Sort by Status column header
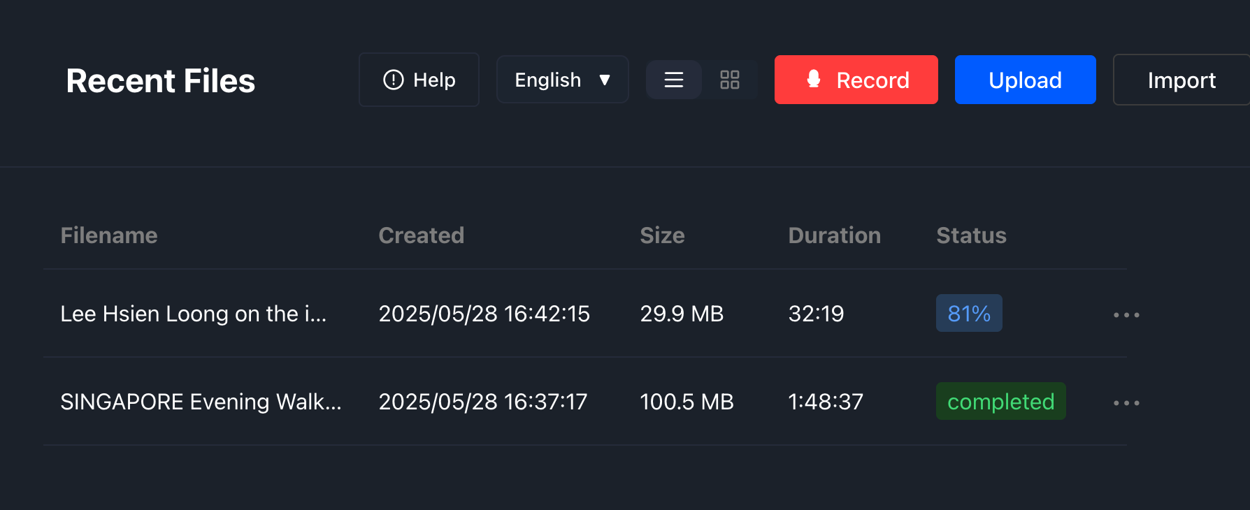 click(972, 235)
